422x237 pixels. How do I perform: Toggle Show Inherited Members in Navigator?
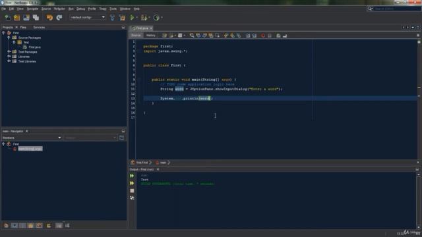(x=6, y=225)
